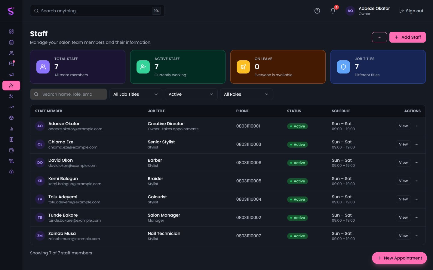Click the Salon Manager job title
This screenshot has height=270, width=433.
click(164, 215)
